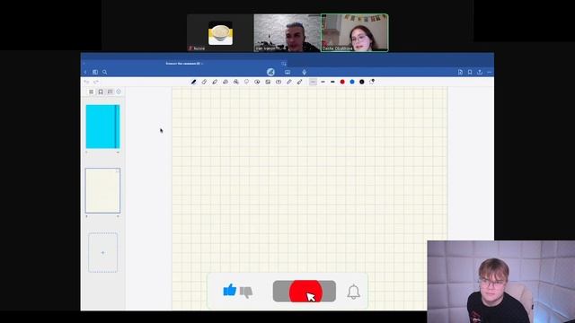Image resolution: width=575 pixels, height=323 pixels.
Task: Select the Image insert tool
Action: (268, 82)
